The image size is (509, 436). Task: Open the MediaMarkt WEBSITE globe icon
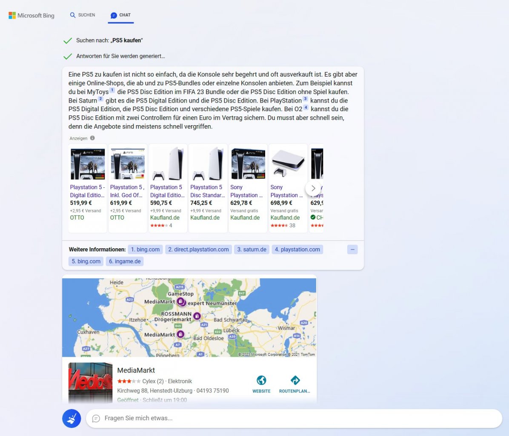tap(261, 380)
